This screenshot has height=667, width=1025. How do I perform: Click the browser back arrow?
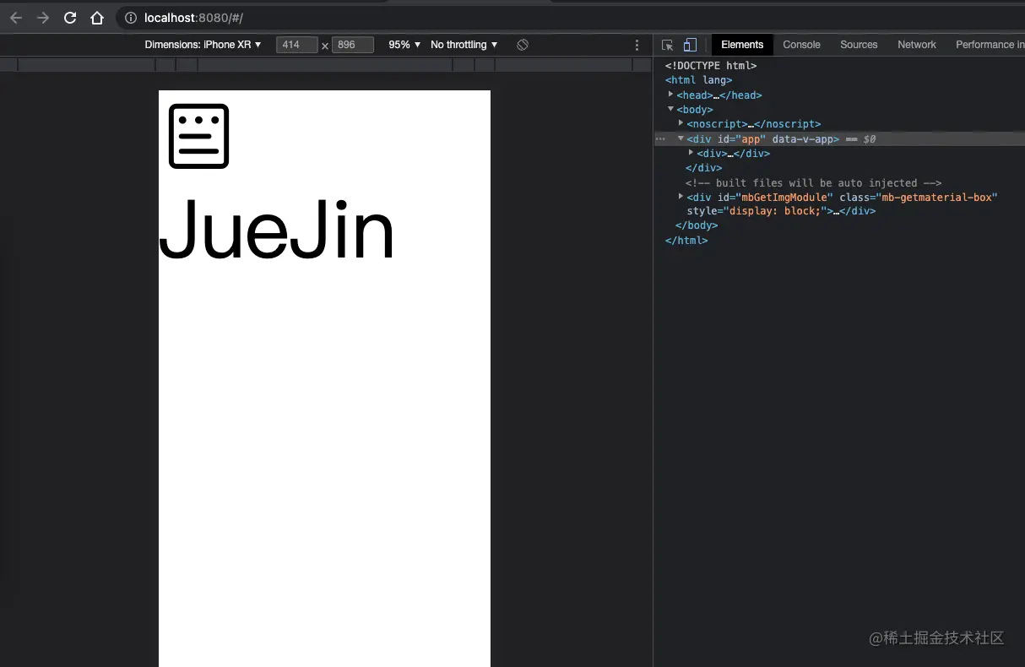click(x=15, y=18)
